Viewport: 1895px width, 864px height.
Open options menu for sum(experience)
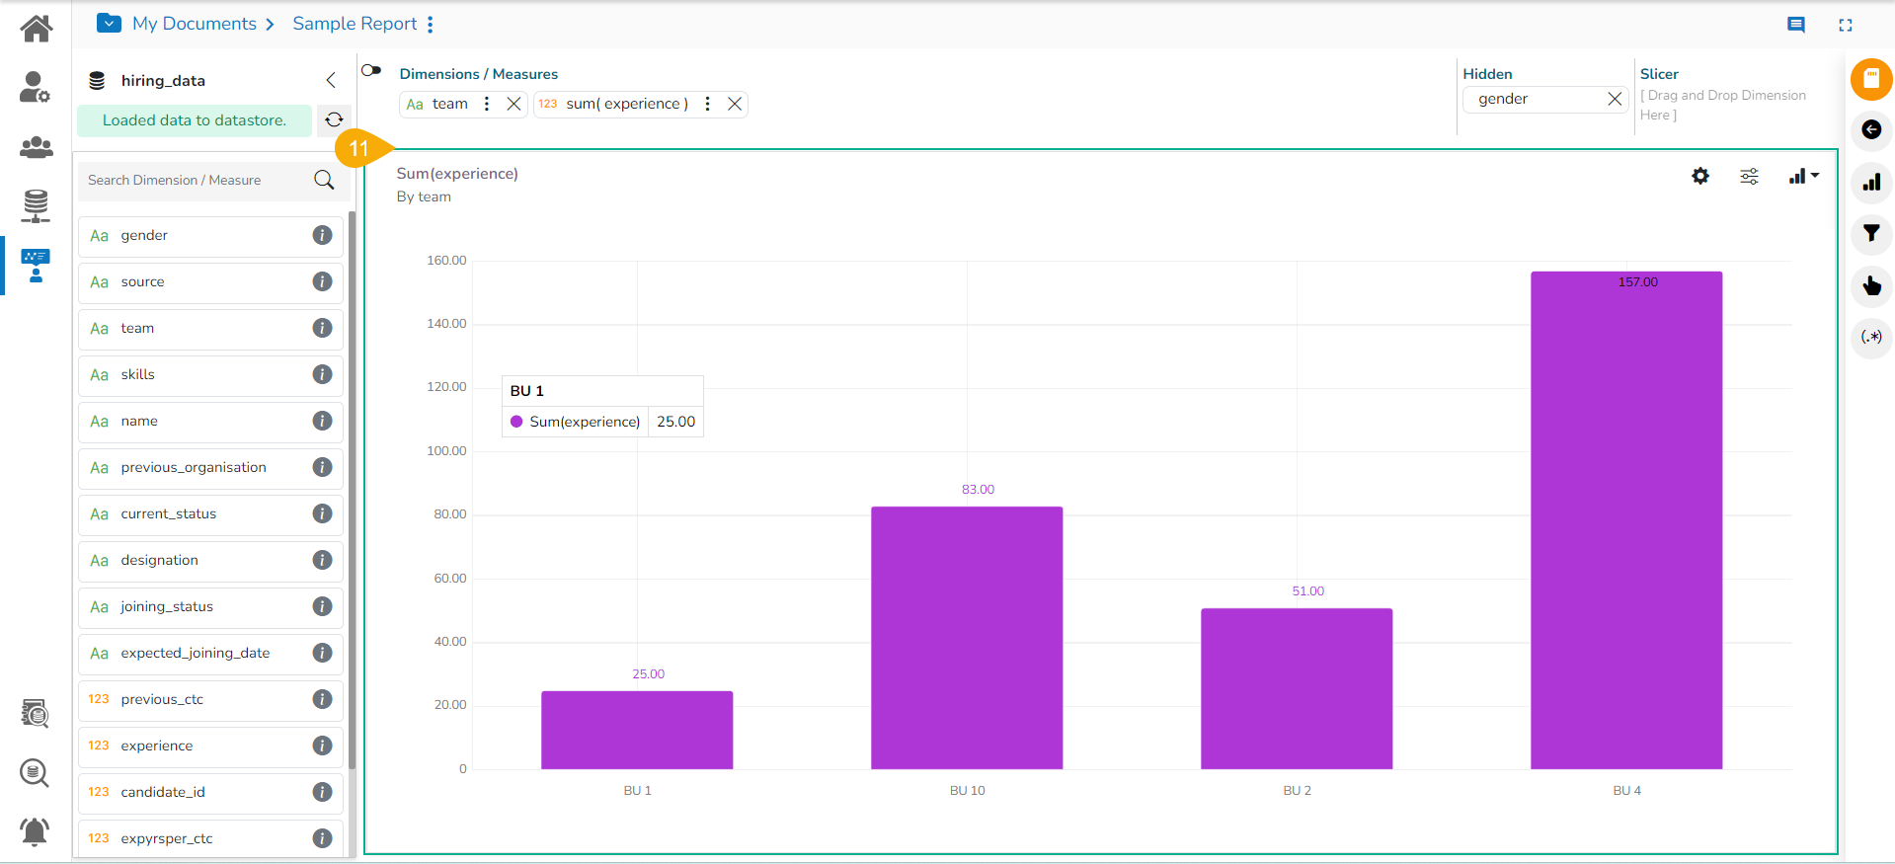coord(707,104)
